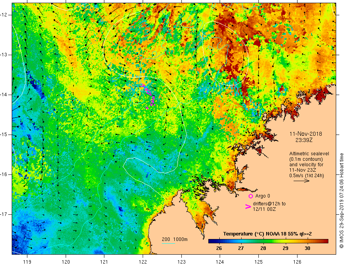Click the 0.5m/s velocity reference arrow
This screenshot has height=266, width=344.
point(301,181)
